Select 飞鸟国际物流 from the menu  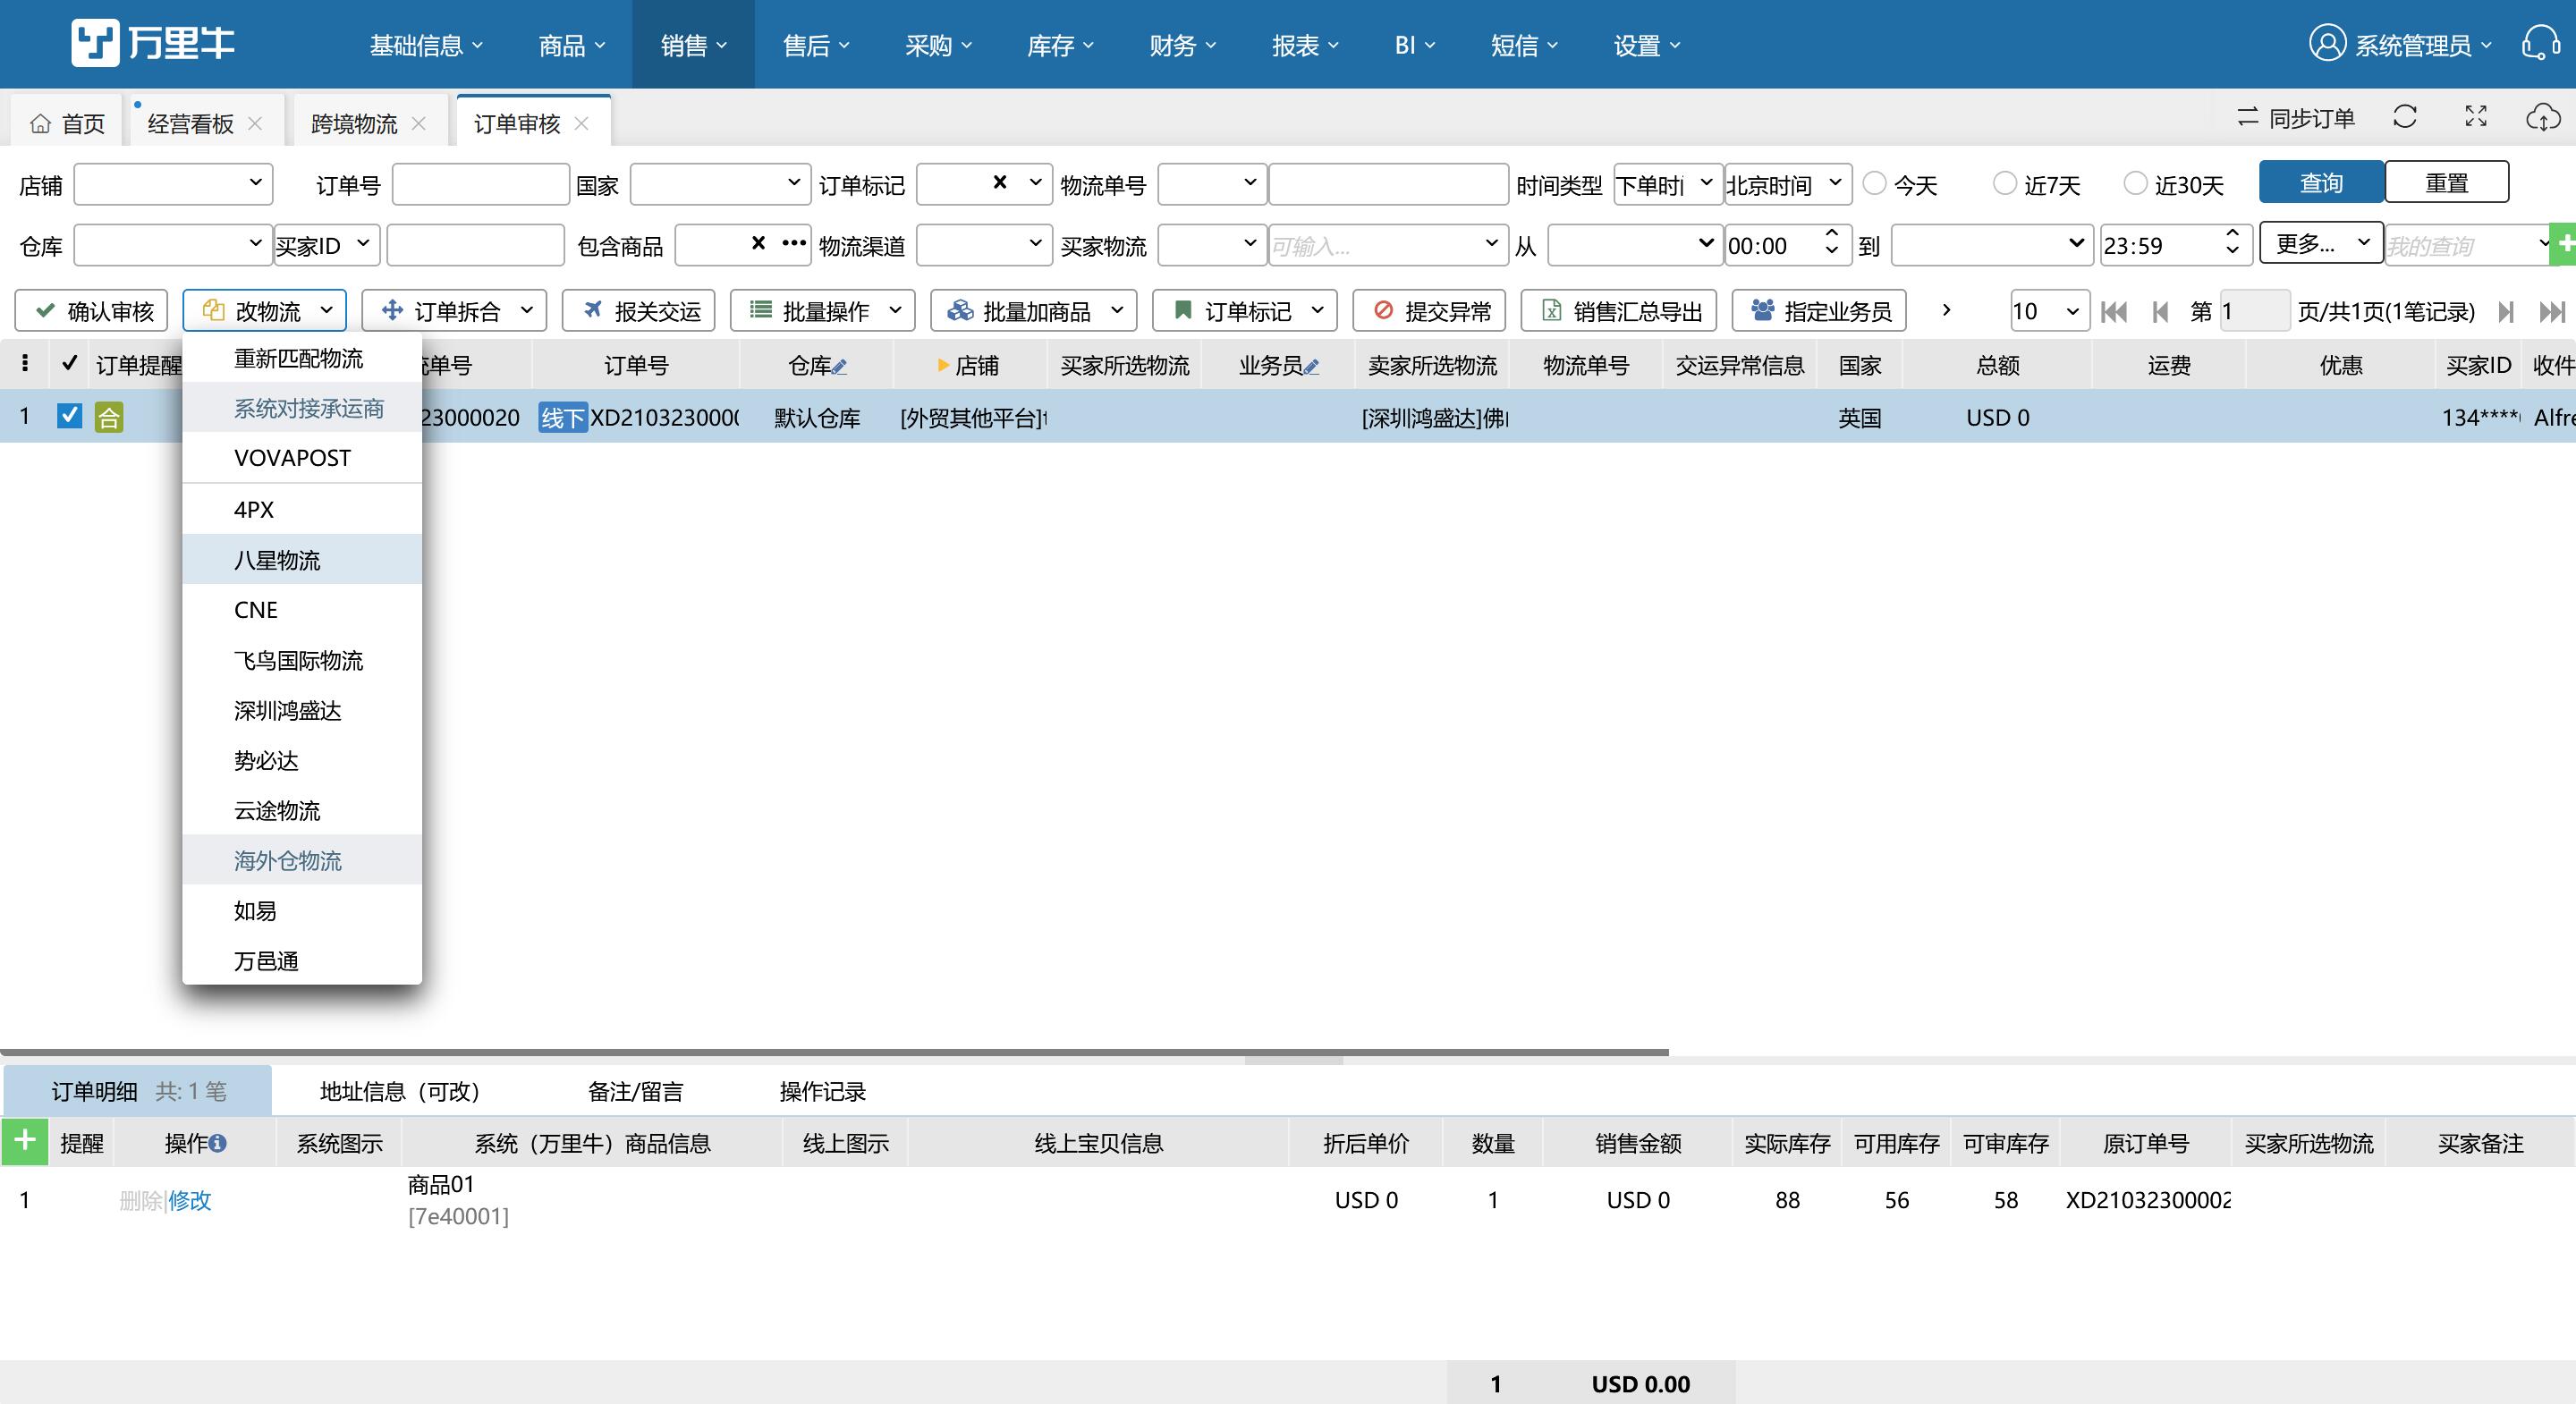(x=301, y=660)
